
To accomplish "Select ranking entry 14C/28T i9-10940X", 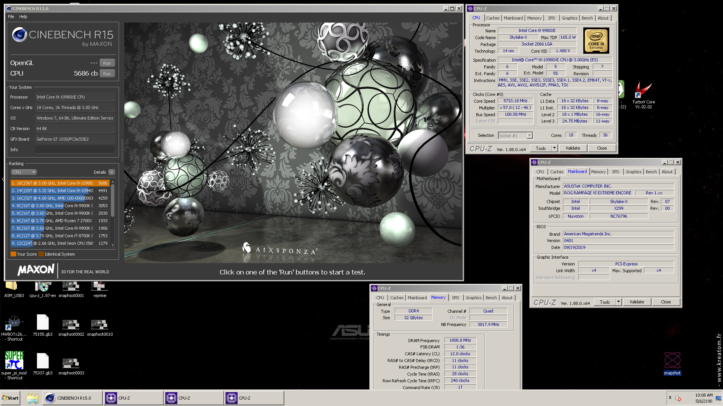I will [60, 191].
